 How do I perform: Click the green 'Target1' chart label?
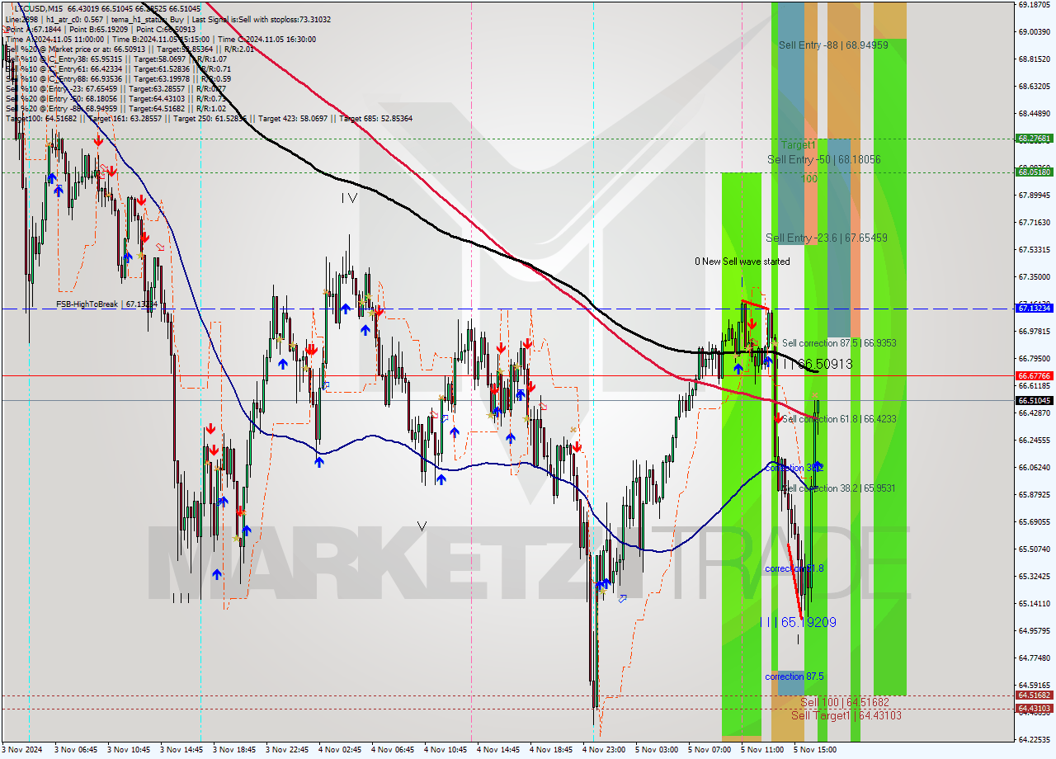[x=799, y=144]
